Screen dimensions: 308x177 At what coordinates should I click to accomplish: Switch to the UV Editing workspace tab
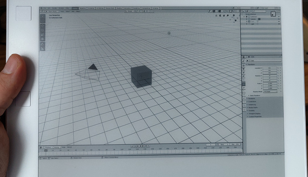pyautogui.click(x=100, y=8)
